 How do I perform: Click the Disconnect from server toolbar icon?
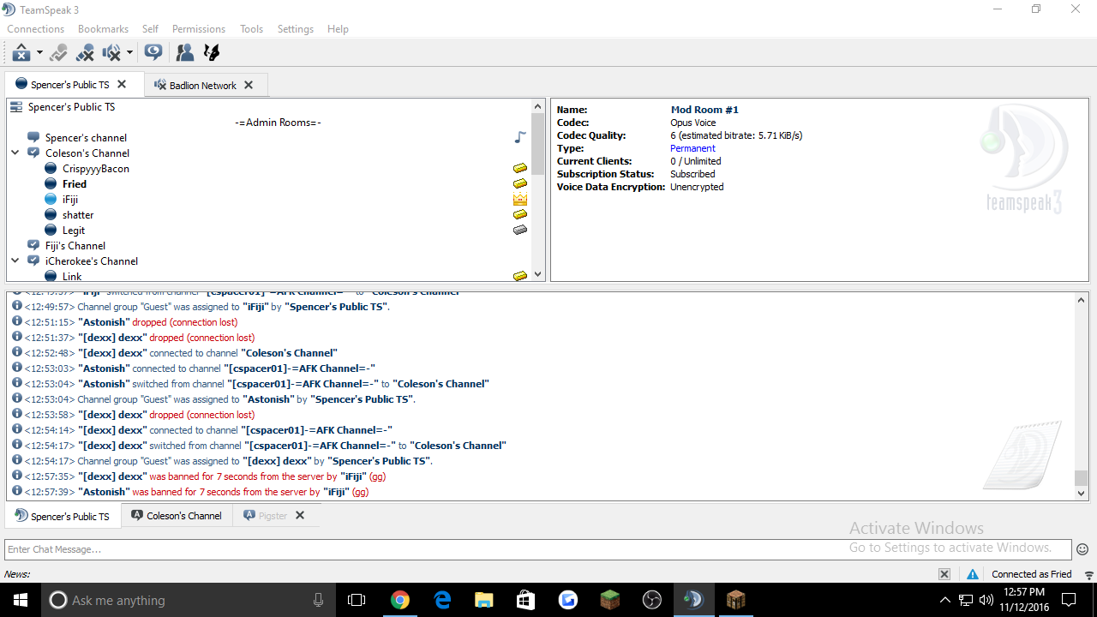pyautogui.click(x=85, y=53)
